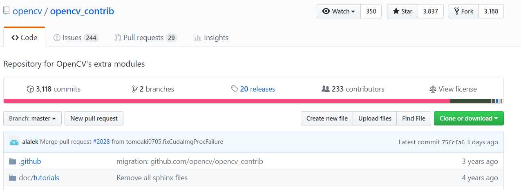Switch to the Pull requests tab

coord(145,38)
